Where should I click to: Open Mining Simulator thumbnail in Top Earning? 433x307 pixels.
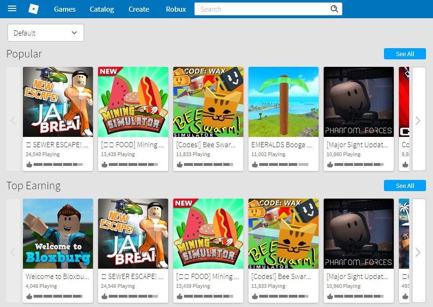click(x=208, y=234)
